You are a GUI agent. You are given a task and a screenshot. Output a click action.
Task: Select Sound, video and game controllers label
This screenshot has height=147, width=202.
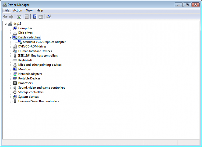tap(41, 88)
